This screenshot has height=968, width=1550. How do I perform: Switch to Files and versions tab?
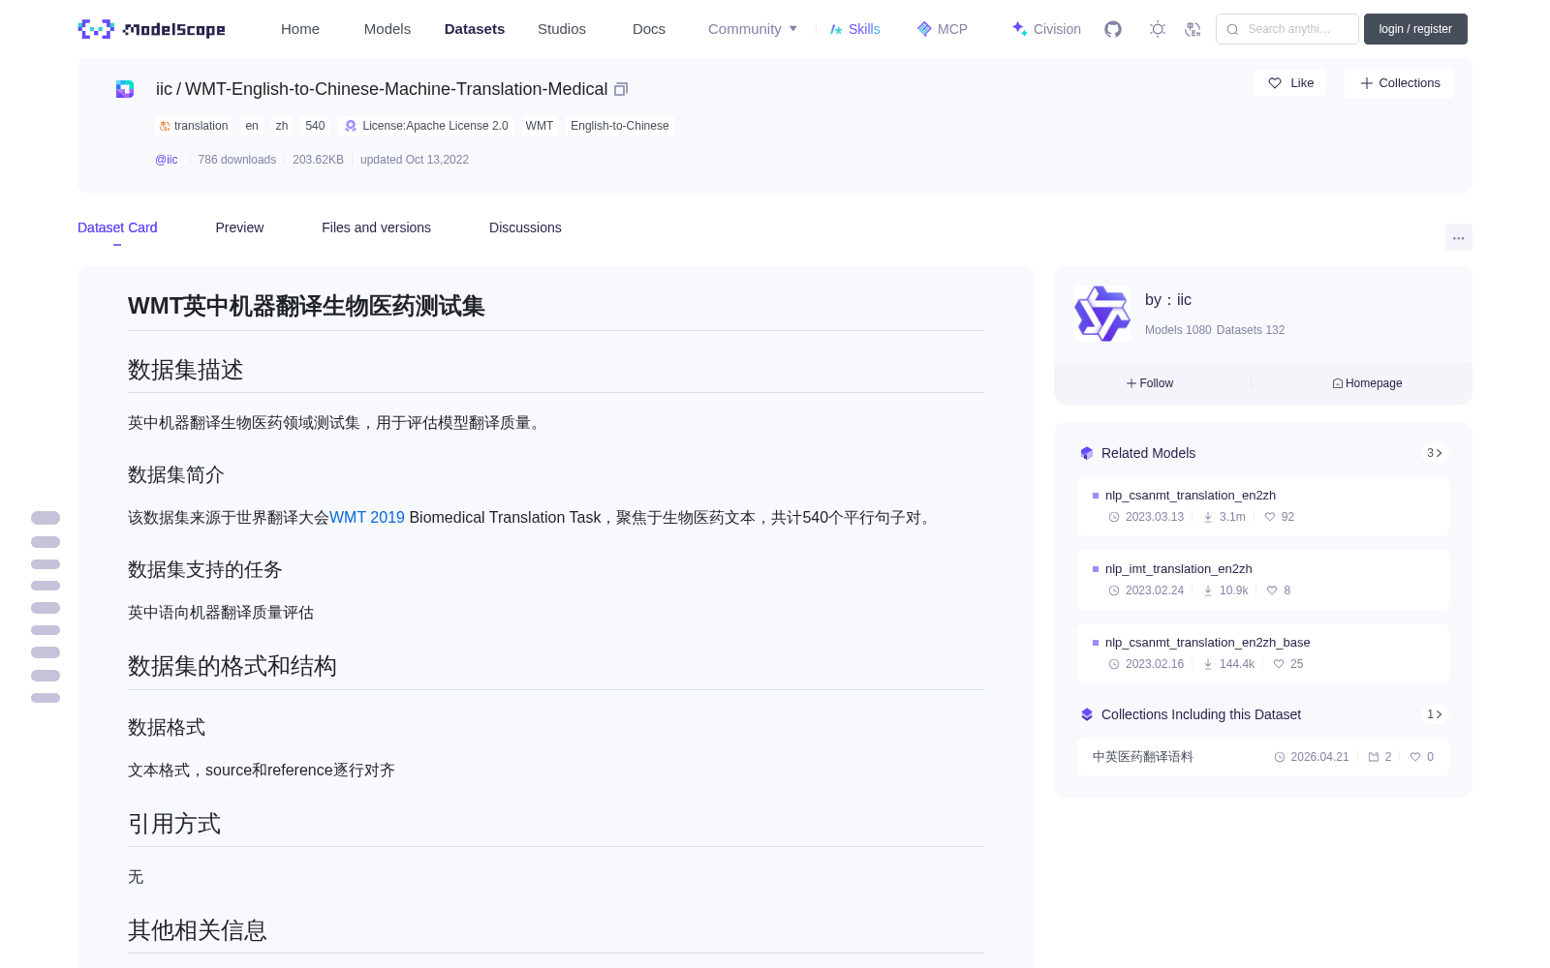(376, 227)
